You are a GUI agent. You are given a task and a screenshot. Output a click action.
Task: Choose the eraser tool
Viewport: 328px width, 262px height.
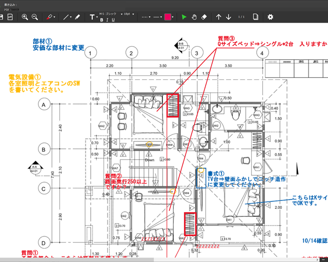click(x=204, y=17)
